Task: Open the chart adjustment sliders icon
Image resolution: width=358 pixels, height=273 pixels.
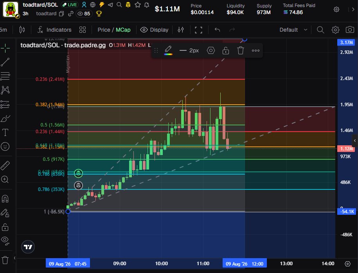Action: point(181,30)
